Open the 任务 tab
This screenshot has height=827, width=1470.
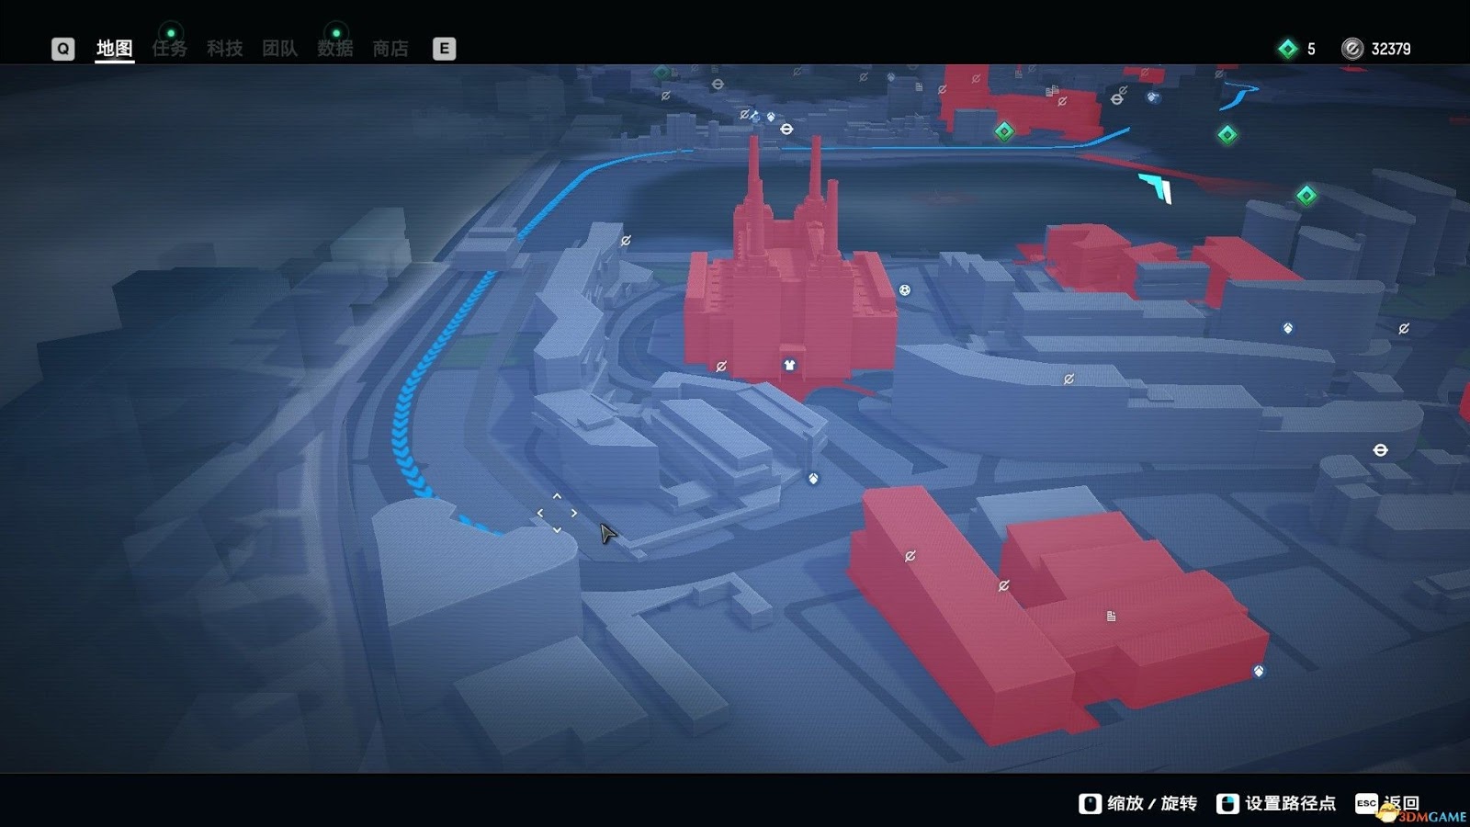(170, 49)
